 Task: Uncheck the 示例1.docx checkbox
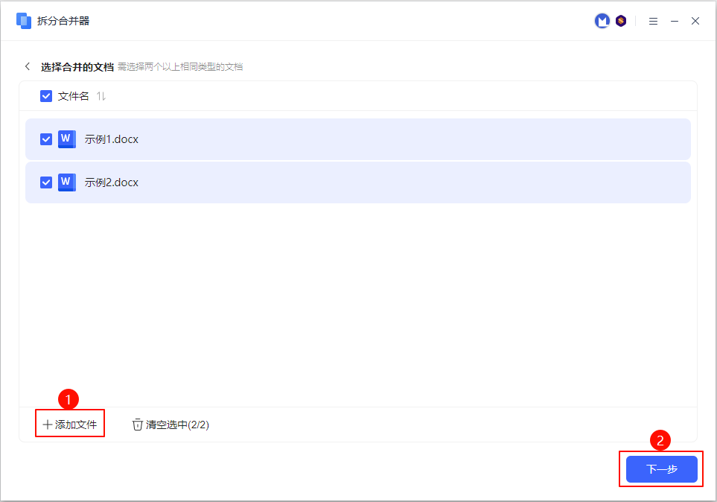pyautogui.click(x=46, y=139)
